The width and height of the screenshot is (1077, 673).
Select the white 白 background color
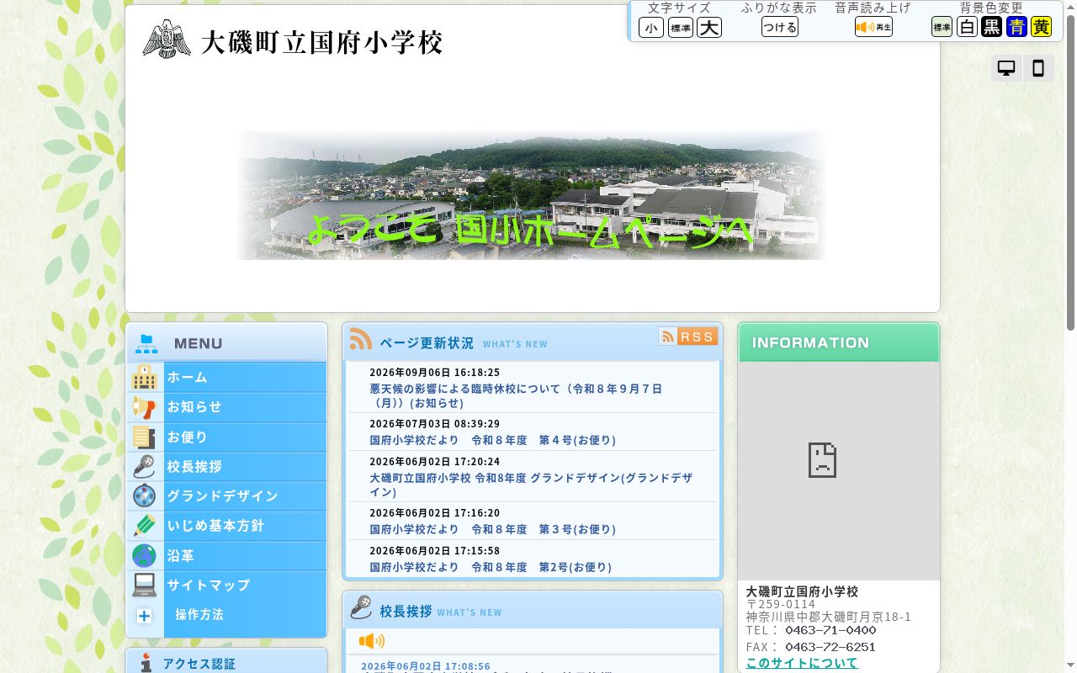pos(968,27)
